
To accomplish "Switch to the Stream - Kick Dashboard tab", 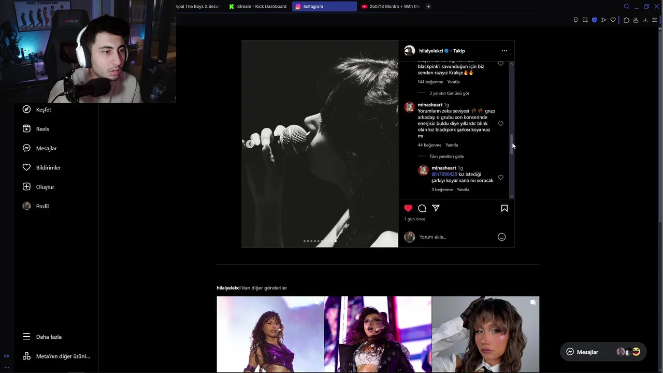I will click(x=257, y=6).
